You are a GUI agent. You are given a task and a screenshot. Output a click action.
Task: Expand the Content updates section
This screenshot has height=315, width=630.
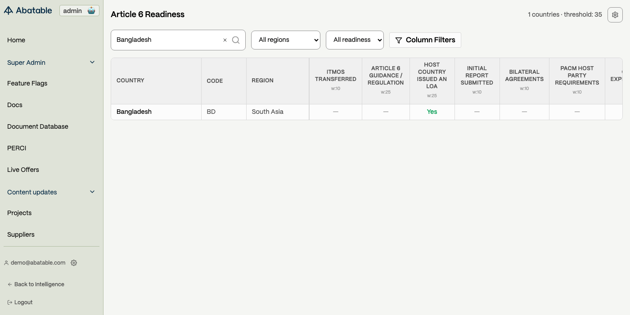[92, 192]
